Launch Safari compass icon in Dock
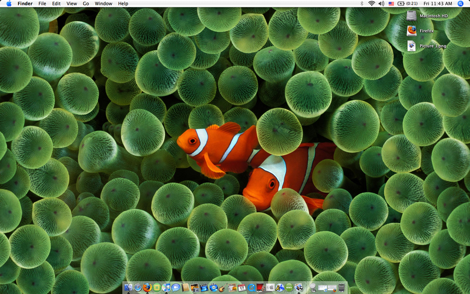 [138, 288]
